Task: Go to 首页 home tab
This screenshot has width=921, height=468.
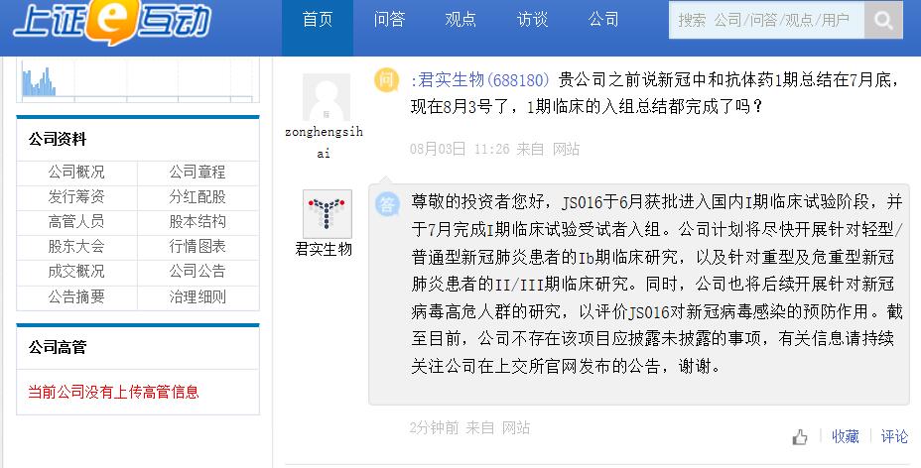Action: [x=318, y=20]
